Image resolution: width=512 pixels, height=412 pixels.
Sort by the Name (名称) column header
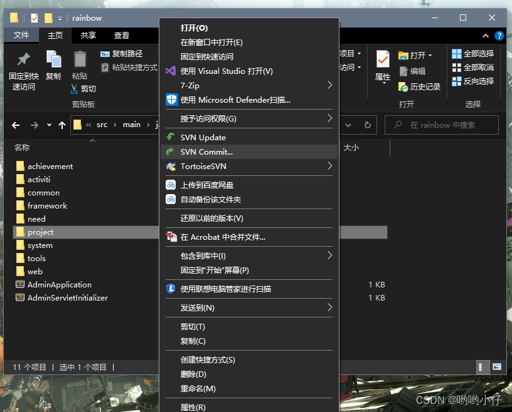[22, 148]
